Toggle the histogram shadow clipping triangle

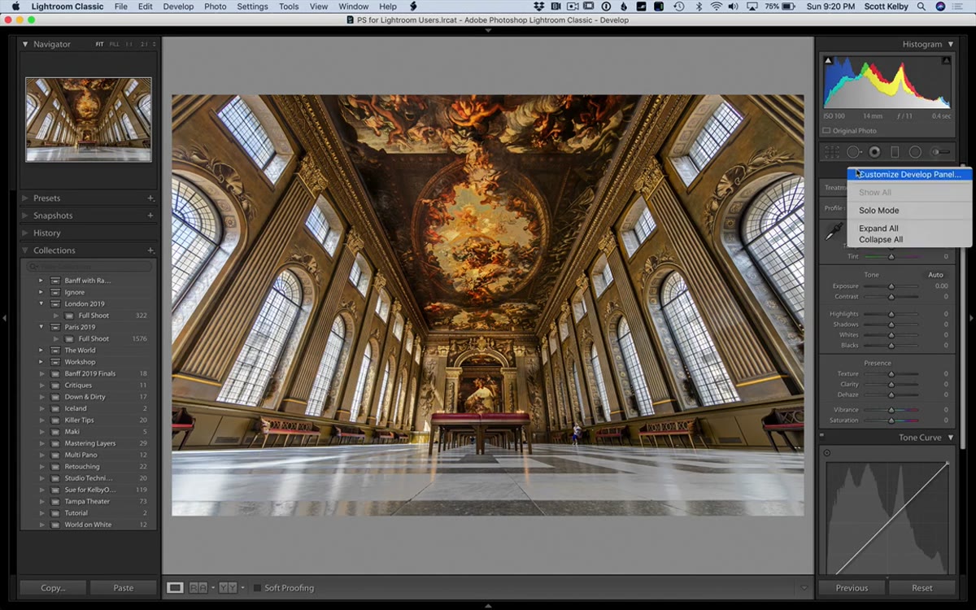829,60
